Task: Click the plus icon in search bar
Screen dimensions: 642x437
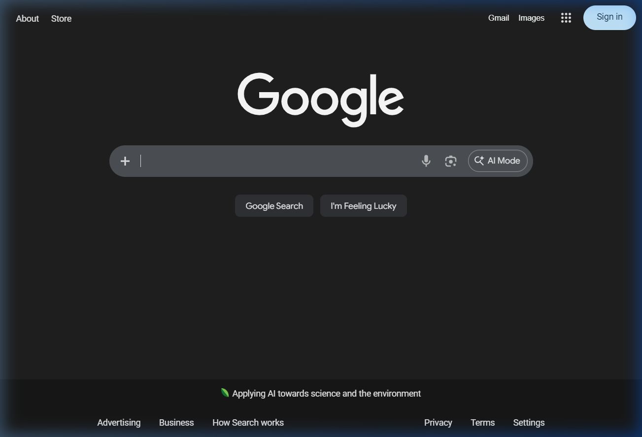Action: (125, 161)
